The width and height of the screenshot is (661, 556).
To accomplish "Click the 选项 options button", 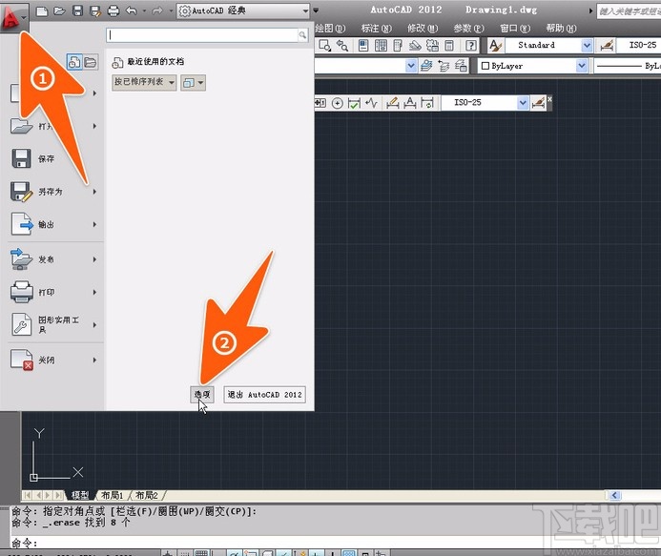I will pos(202,395).
